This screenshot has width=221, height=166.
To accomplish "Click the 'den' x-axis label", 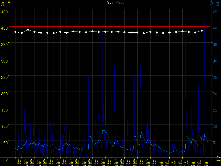I will tap(218, 160).
